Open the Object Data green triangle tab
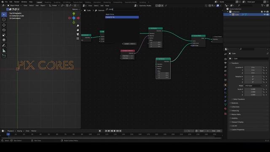 pyautogui.click(x=225, y=105)
